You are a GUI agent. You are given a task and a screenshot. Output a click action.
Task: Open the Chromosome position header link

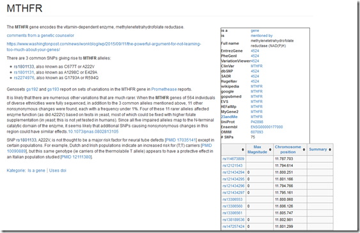click(288, 149)
